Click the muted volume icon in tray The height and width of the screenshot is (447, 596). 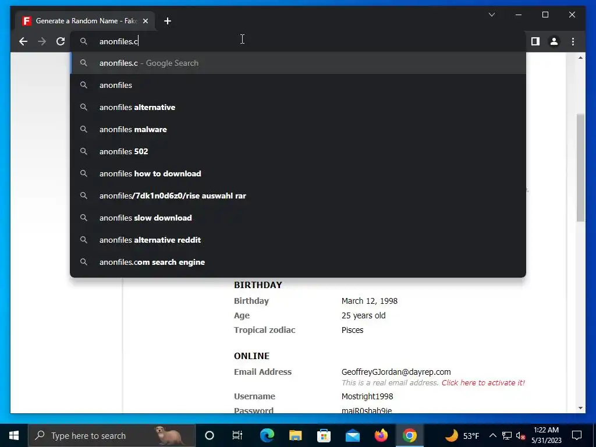click(x=520, y=435)
